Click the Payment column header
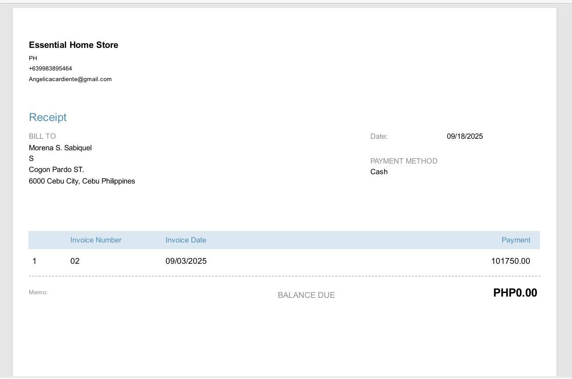The width and height of the screenshot is (572, 379). click(516, 240)
